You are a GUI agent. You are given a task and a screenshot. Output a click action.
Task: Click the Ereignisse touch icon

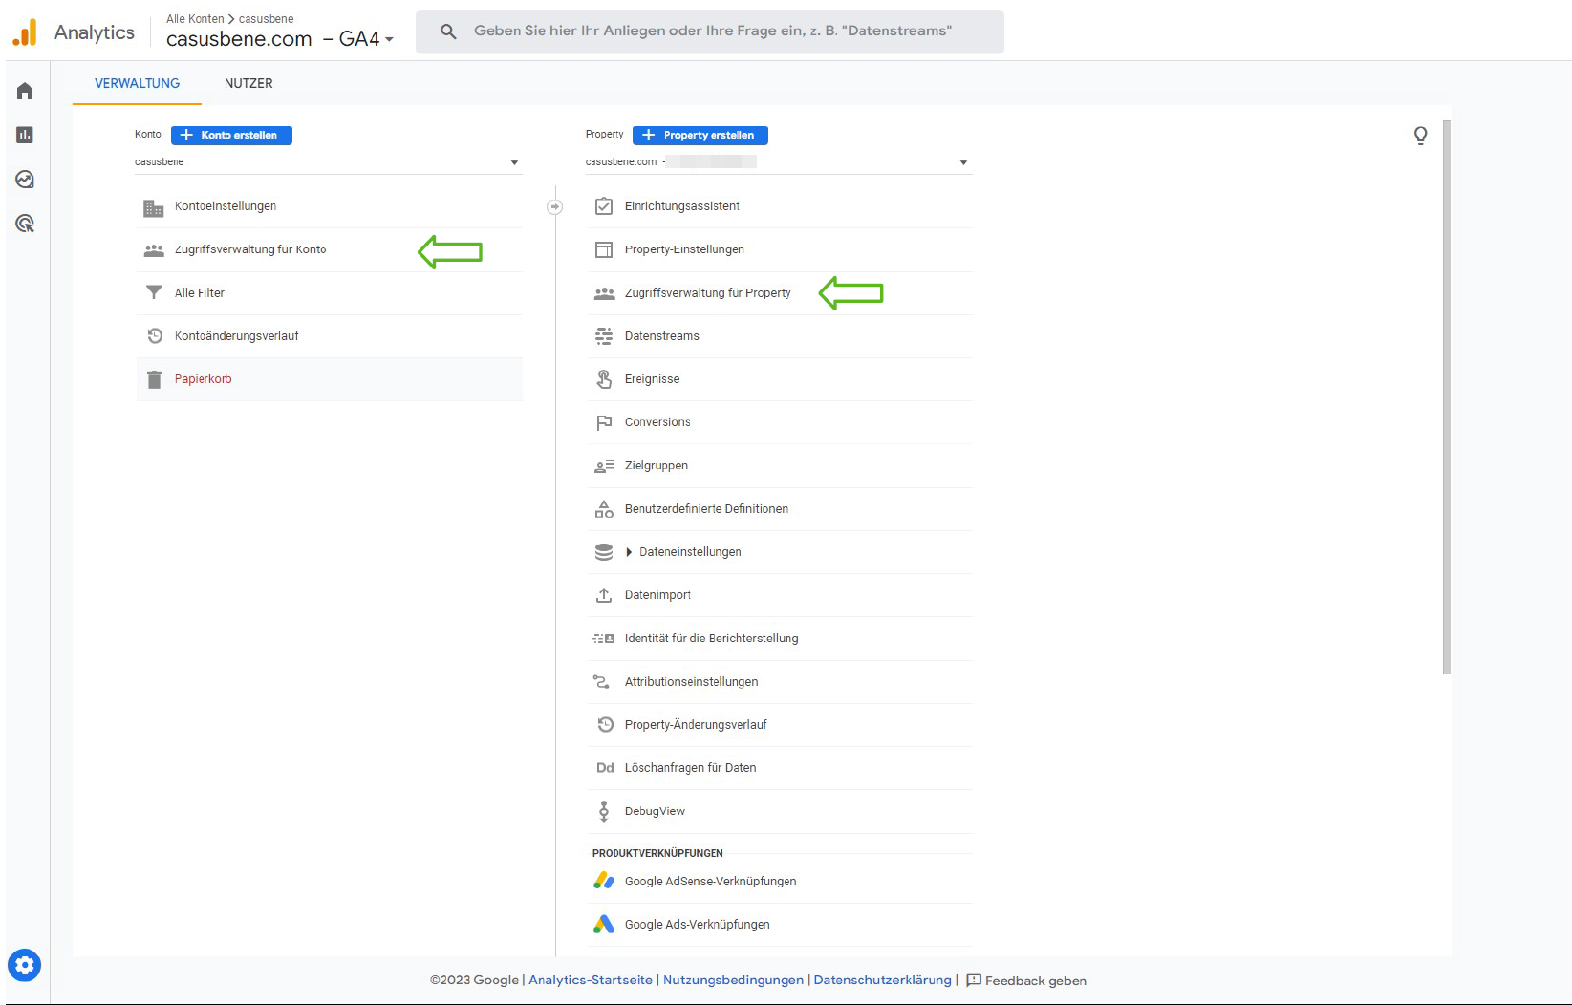pyautogui.click(x=604, y=379)
